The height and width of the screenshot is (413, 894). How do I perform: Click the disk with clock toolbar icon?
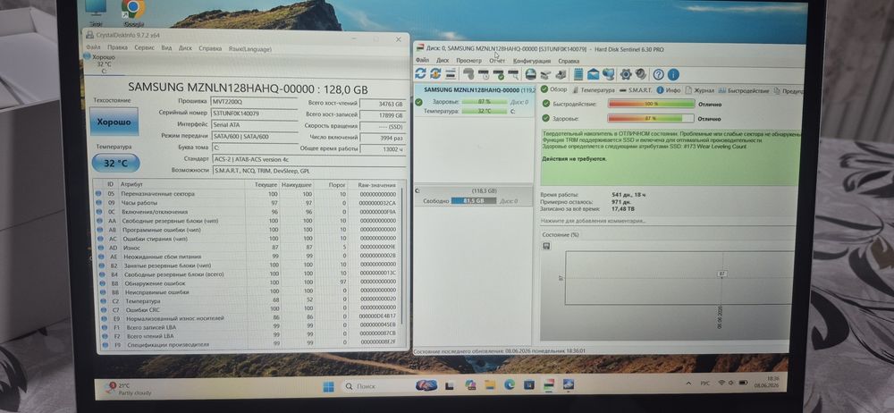(x=484, y=73)
